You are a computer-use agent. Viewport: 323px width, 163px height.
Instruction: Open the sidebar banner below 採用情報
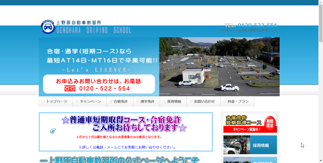(250, 160)
